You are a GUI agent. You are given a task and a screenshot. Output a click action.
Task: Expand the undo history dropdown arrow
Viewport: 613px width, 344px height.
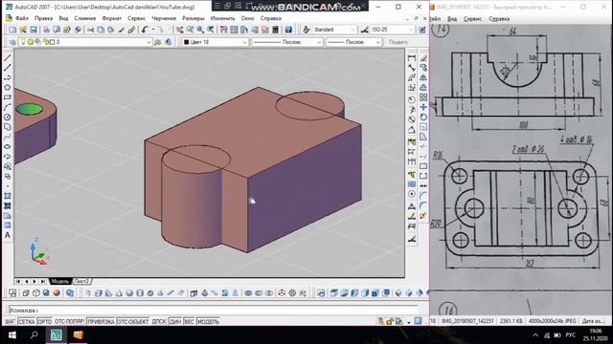coord(153,30)
